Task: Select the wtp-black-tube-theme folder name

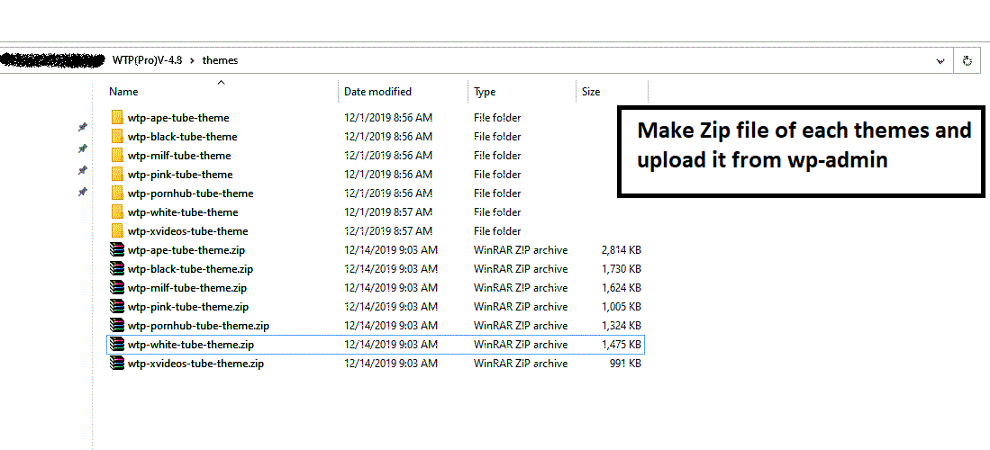Action: pyautogui.click(x=183, y=136)
